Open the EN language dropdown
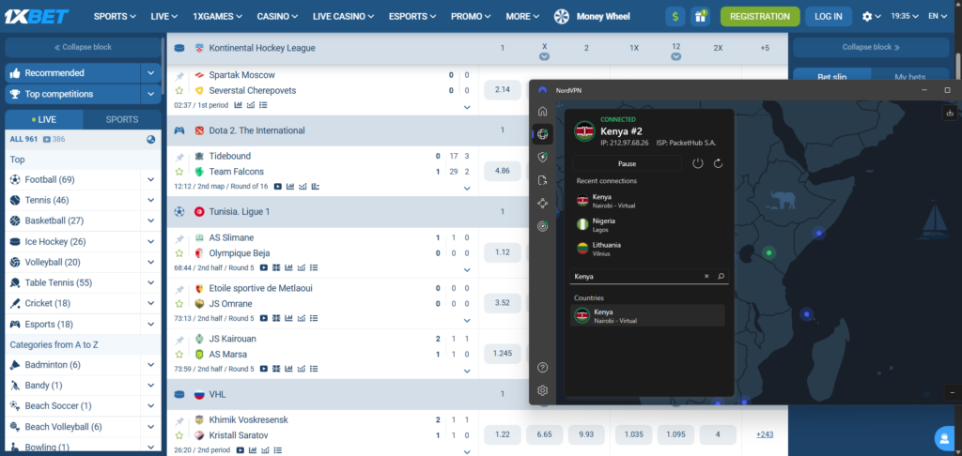Viewport: 962px width, 456px height. pyautogui.click(x=938, y=17)
